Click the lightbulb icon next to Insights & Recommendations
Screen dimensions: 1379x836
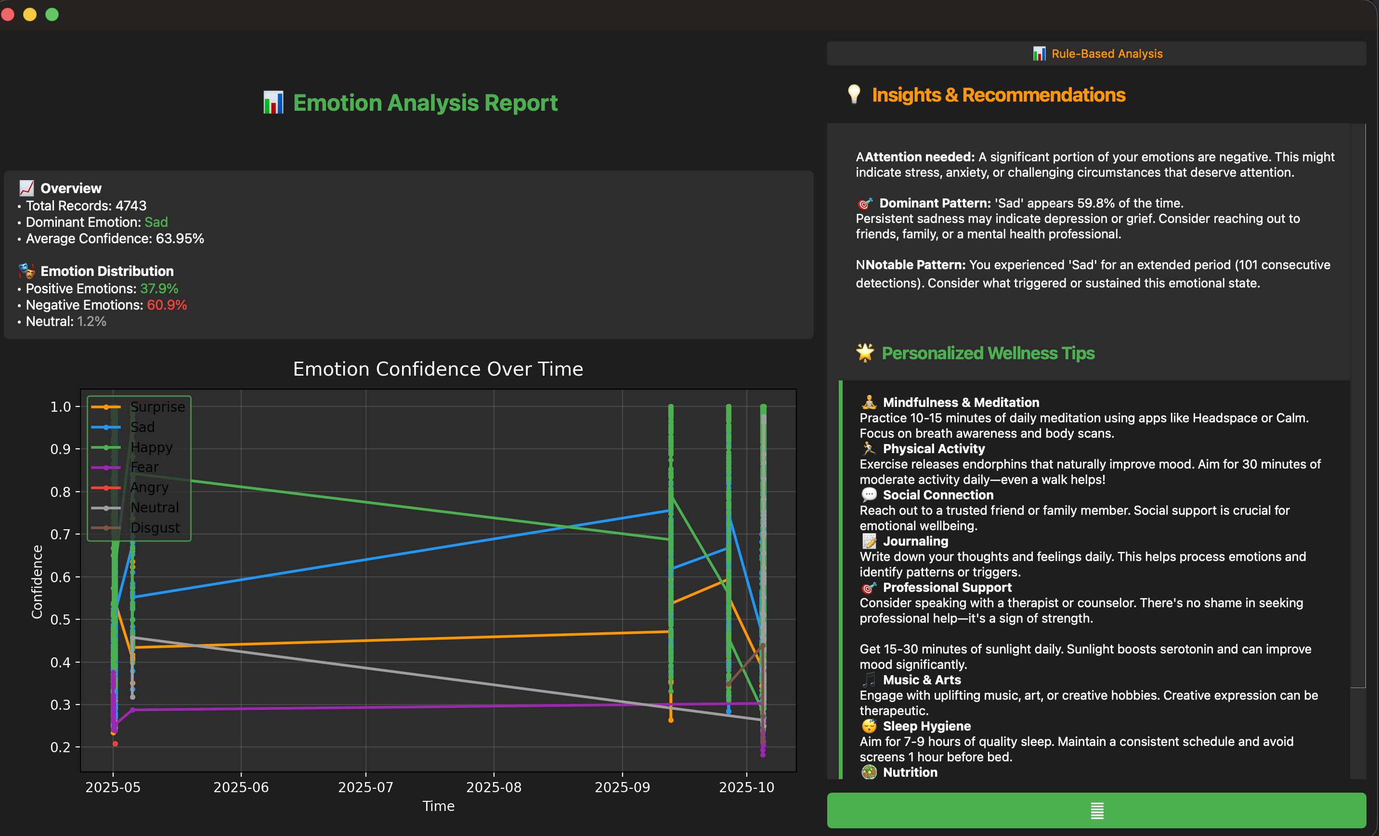click(854, 94)
